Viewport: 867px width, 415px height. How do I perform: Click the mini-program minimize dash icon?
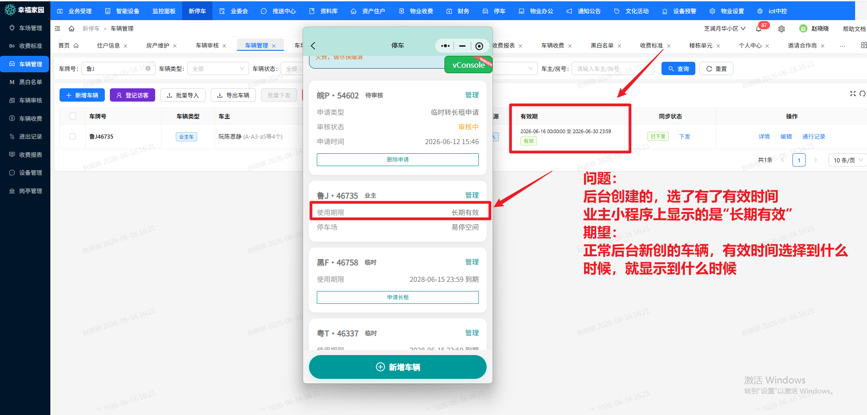pos(462,46)
